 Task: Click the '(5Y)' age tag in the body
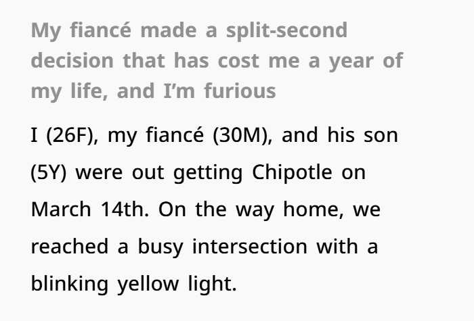49,173
